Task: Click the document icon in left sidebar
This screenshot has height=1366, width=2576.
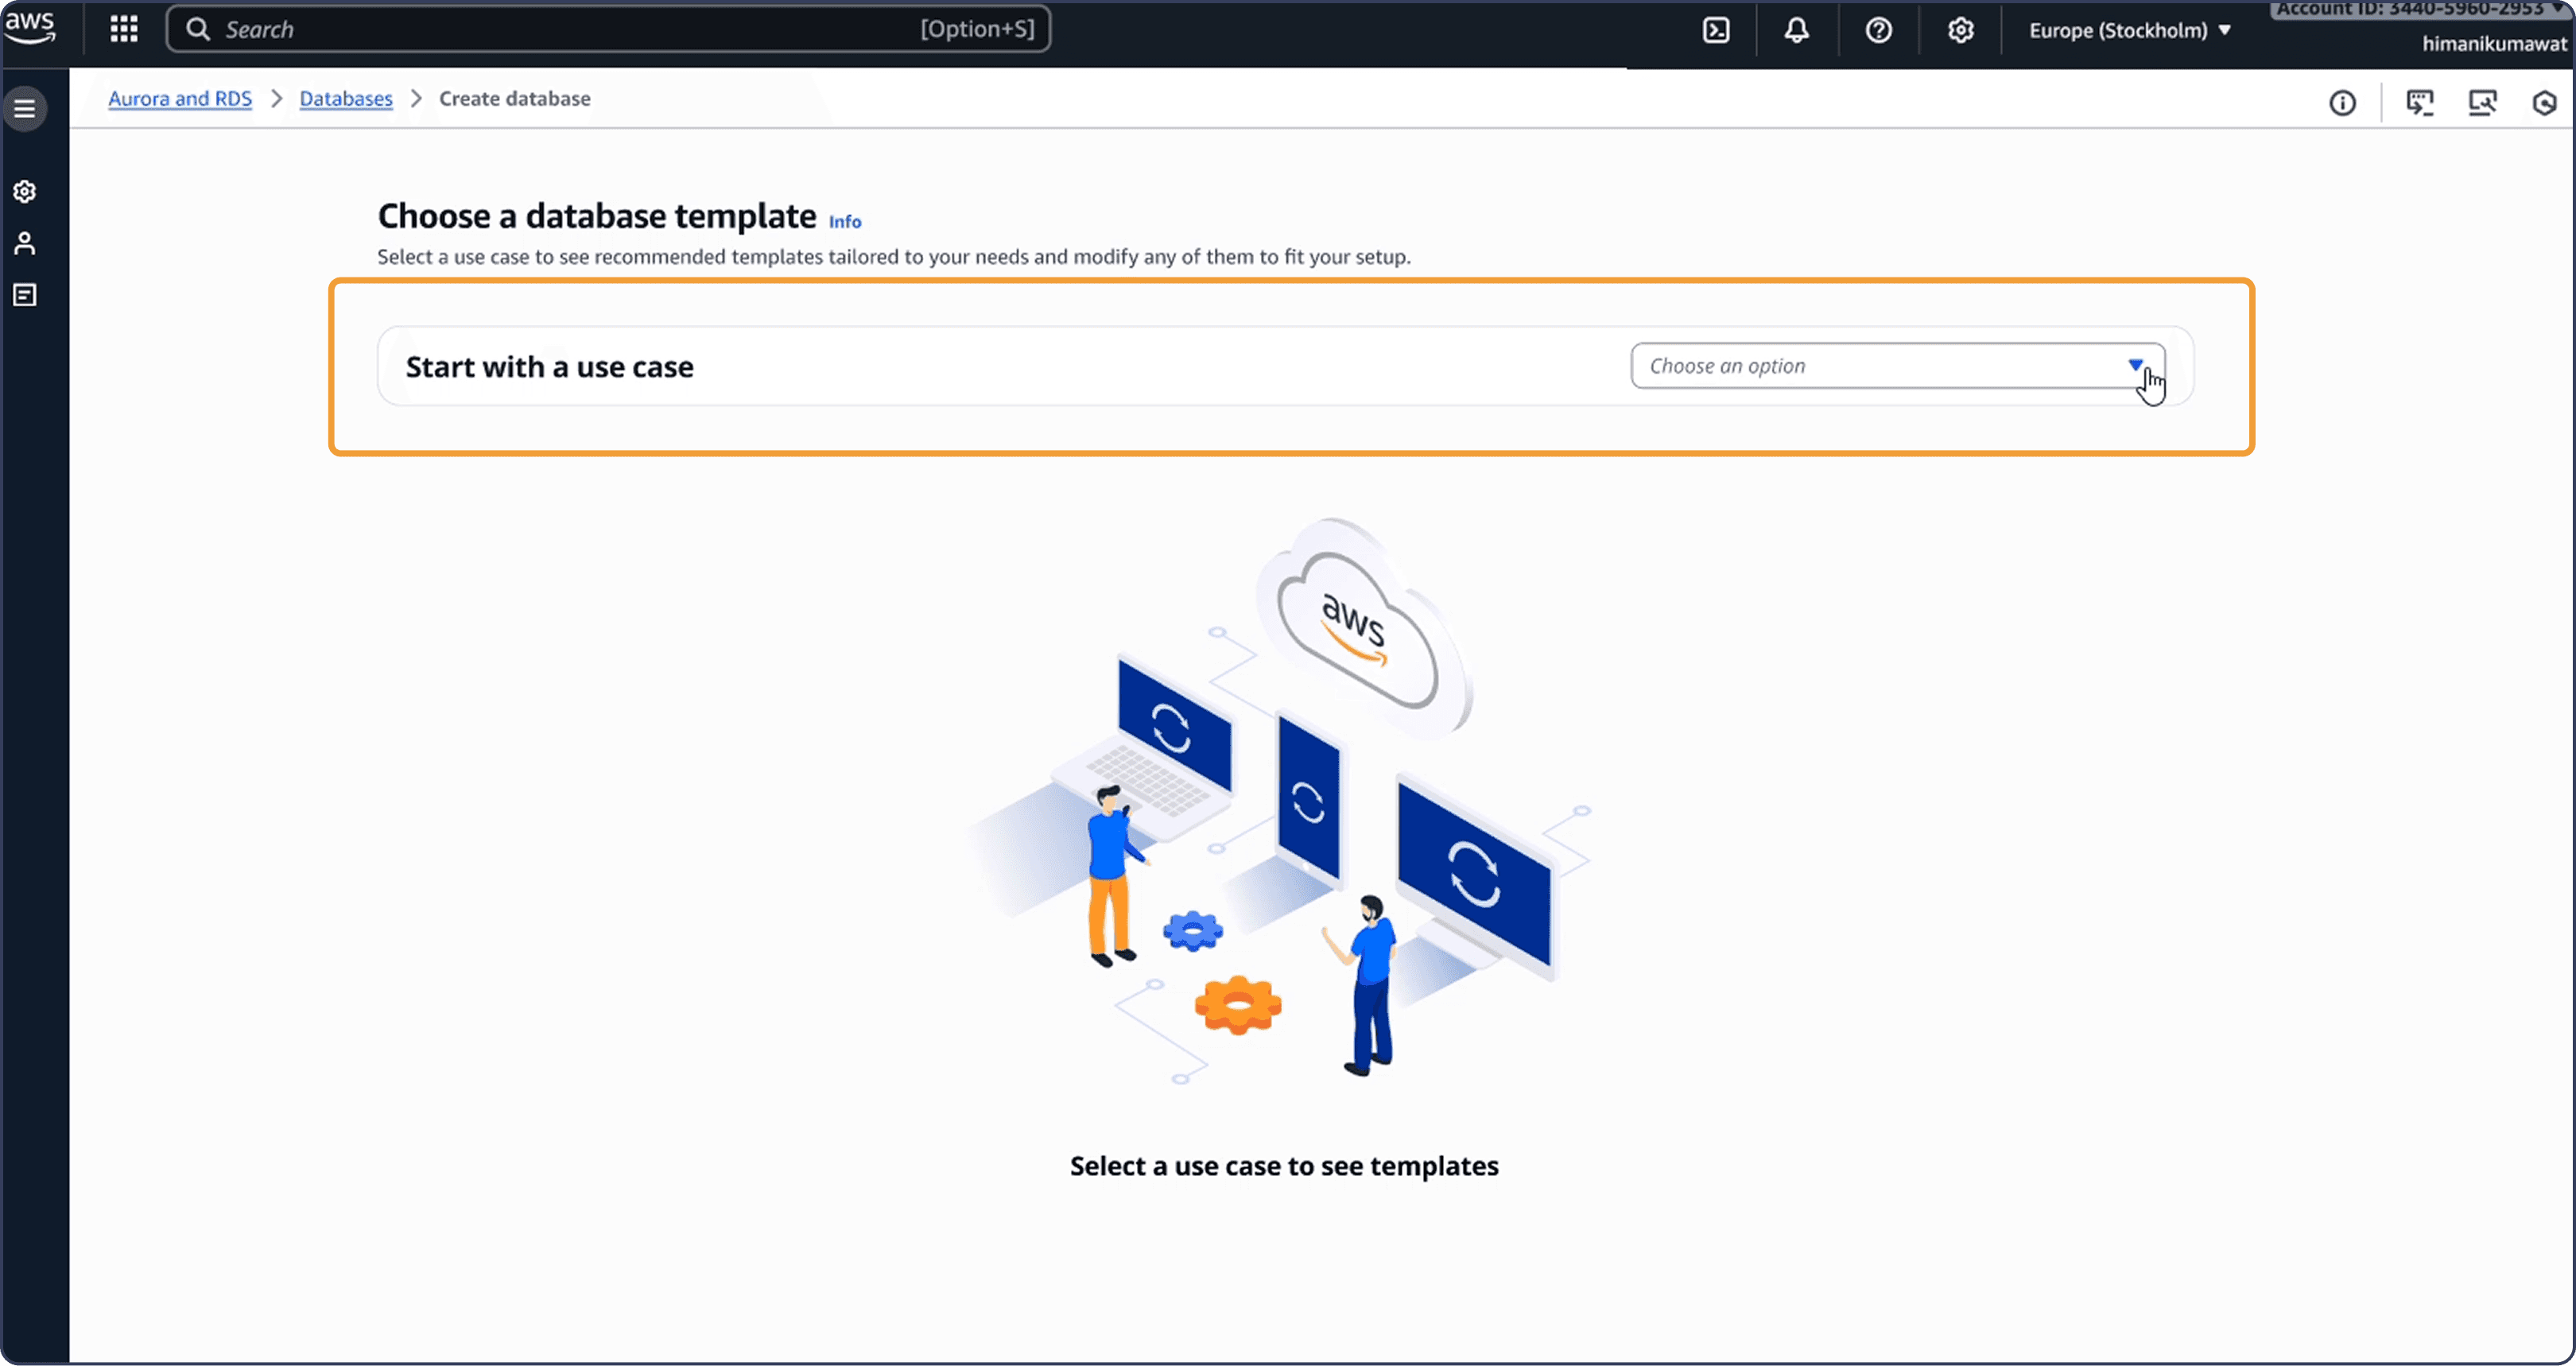Action: point(25,295)
